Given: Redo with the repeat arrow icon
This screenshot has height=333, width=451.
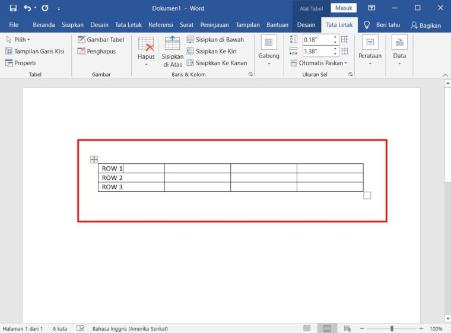Looking at the screenshot, I should pos(45,8).
